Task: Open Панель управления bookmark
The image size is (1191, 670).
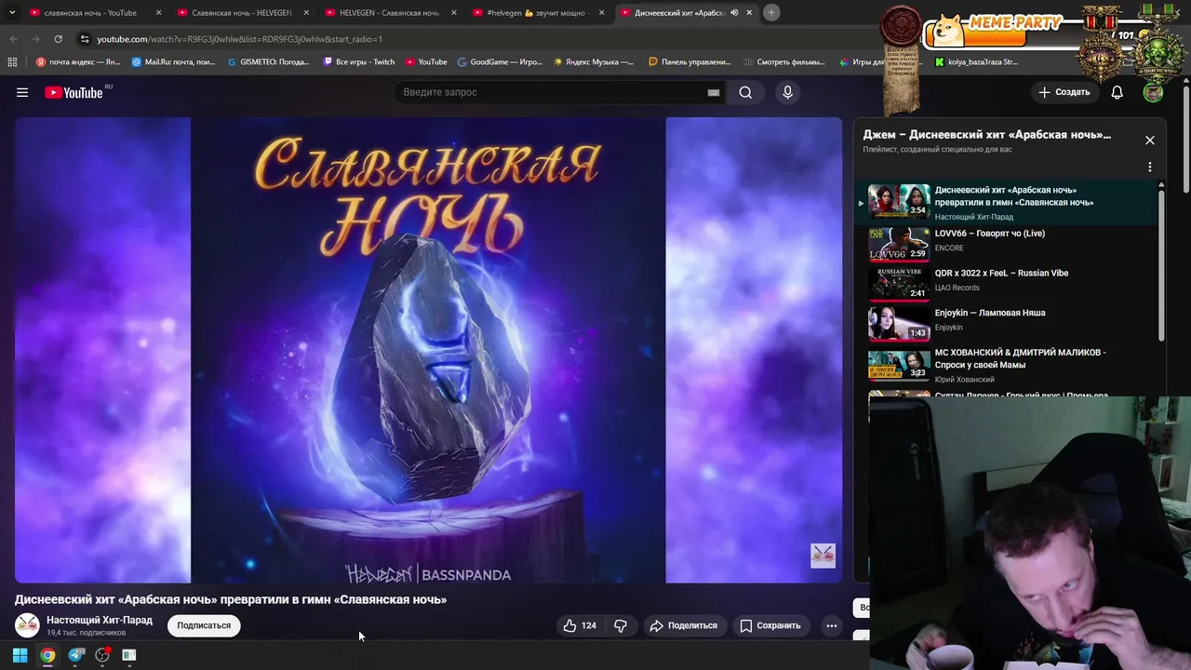Action: [x=689, y=62]
